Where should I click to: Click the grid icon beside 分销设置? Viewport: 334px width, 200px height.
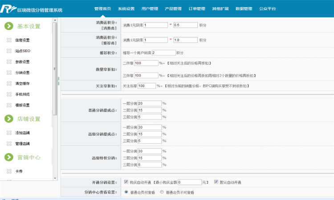9,72
